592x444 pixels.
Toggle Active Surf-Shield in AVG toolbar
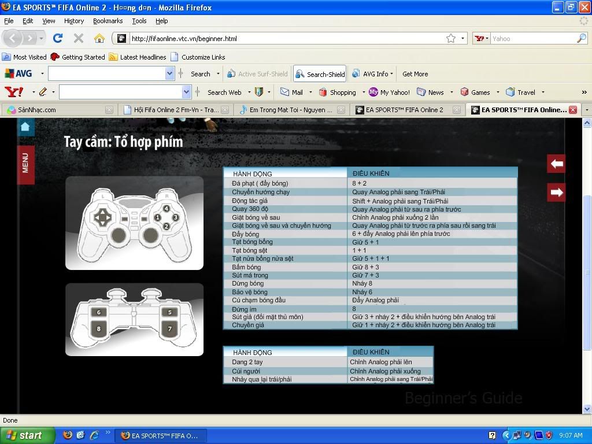pyautogui.click(x=257, y=74)
